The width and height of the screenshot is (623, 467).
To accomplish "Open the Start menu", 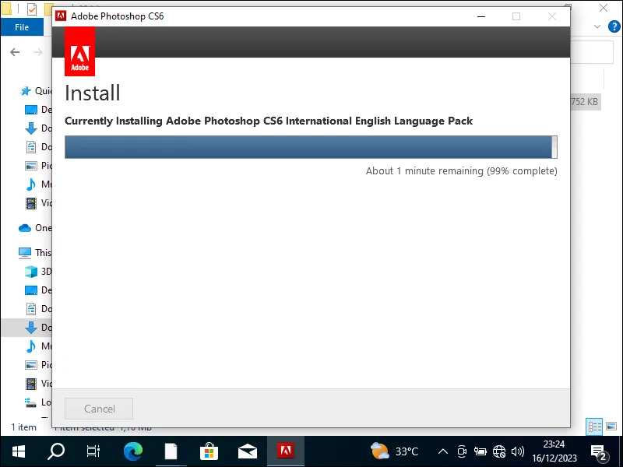I will click(x=17, y=451).
